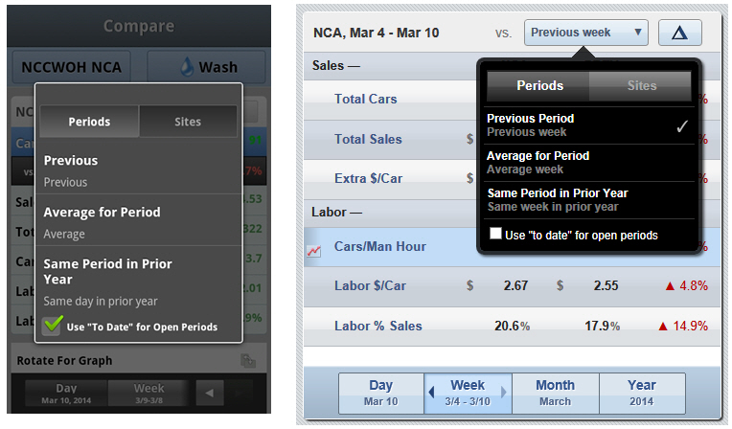Switch to Sites tab in black popup
The height and width of the screenshot is (429, 732).
pyautogui.click(x=641, y=85)
